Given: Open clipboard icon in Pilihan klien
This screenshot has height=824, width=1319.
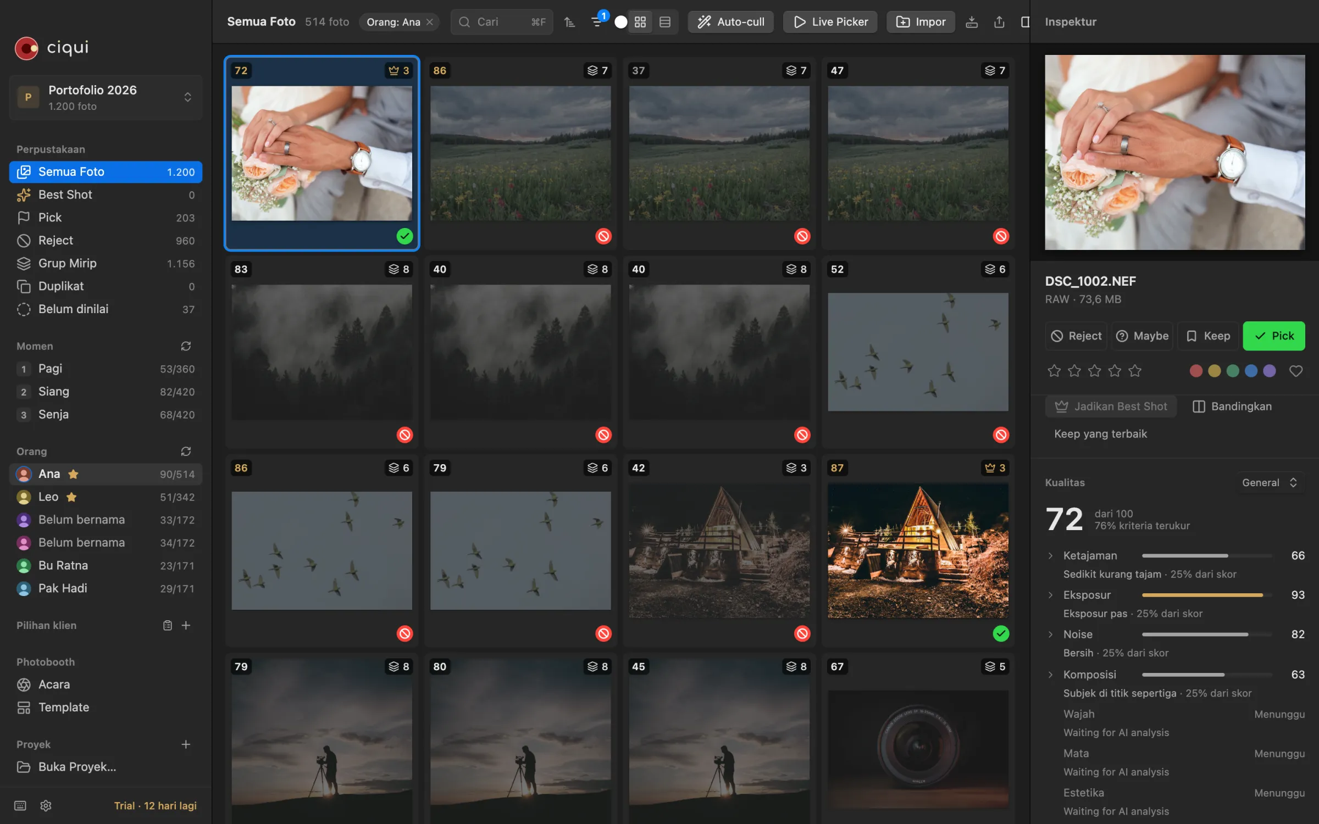Looking at the screenshot, I should pos(168,625).
